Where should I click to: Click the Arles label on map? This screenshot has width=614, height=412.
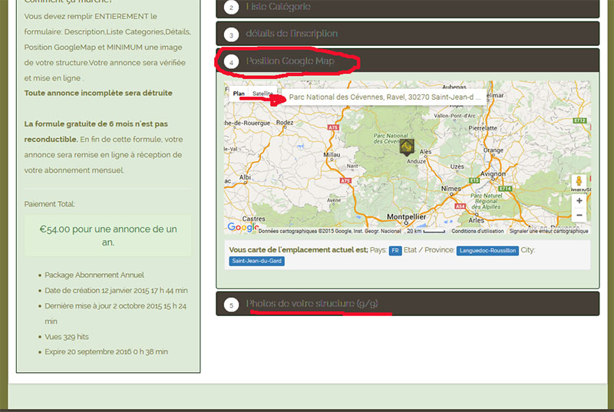click(x=476, y=220)
